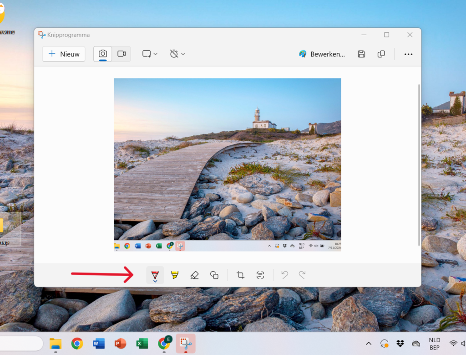This screenshot has height=355, width=466.
Task: Click Bewerken to edit in Paint
Action: click(322, 54)
